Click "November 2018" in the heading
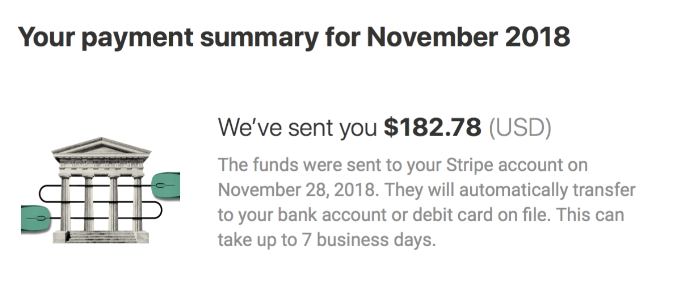The width and height of the screenshot is (673, 286). [x=469, y=36]
